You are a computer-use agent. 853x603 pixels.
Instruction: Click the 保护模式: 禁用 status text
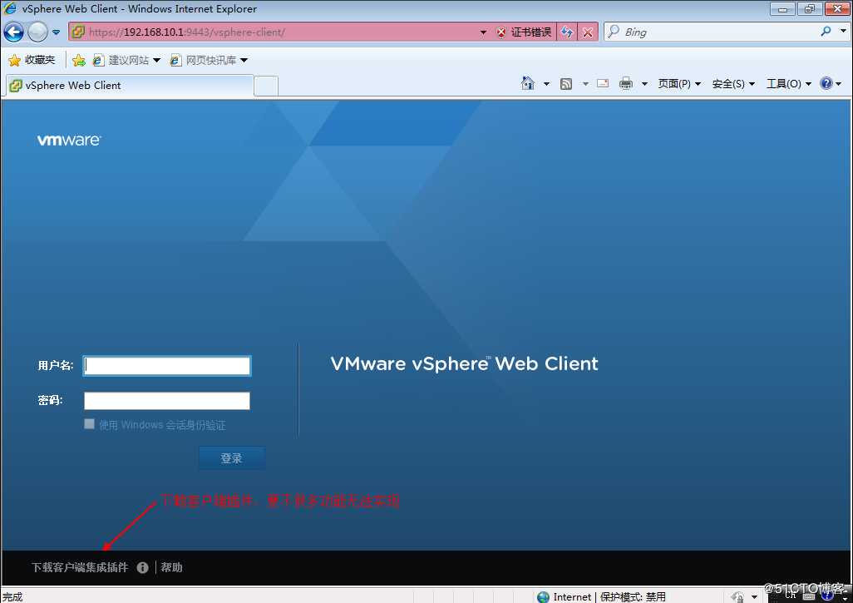[x=633, y=597]
